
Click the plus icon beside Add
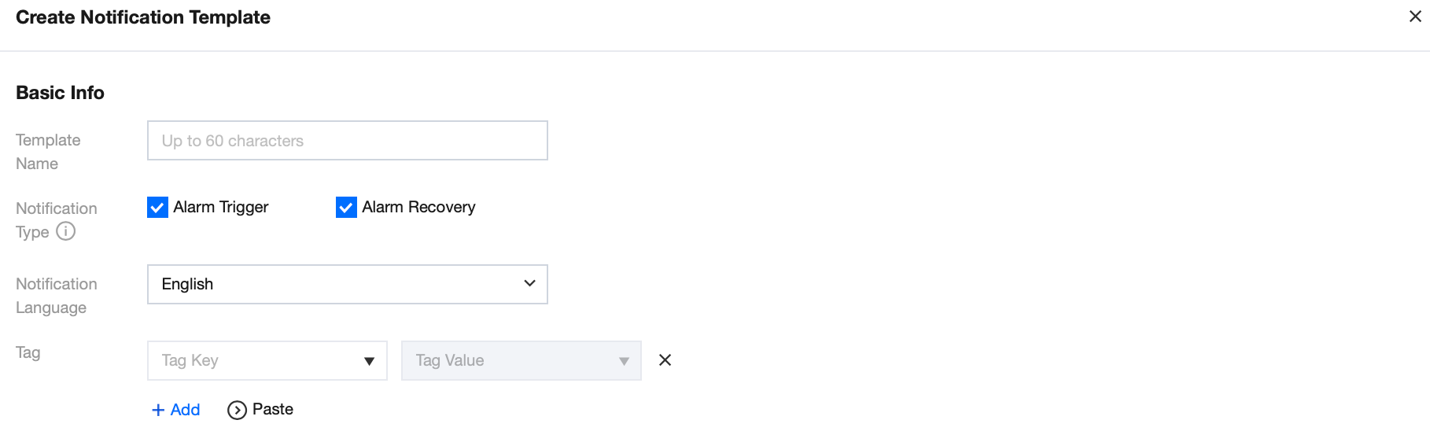pos(158,410)
